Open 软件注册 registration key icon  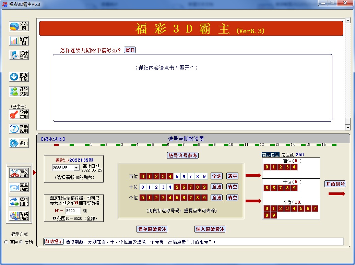point(19,114)
